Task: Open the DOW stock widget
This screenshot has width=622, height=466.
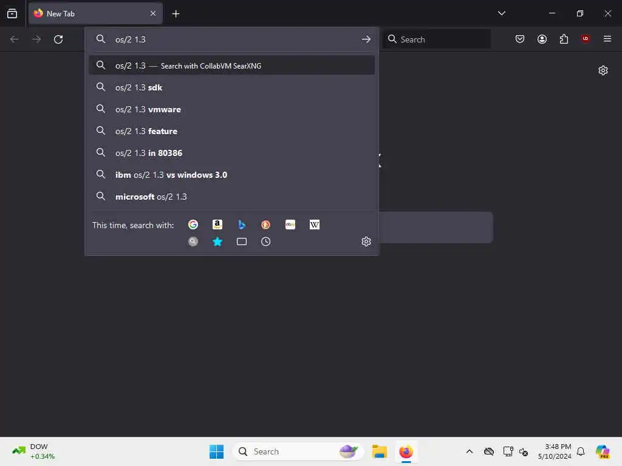Action: (x=33, y=451)
